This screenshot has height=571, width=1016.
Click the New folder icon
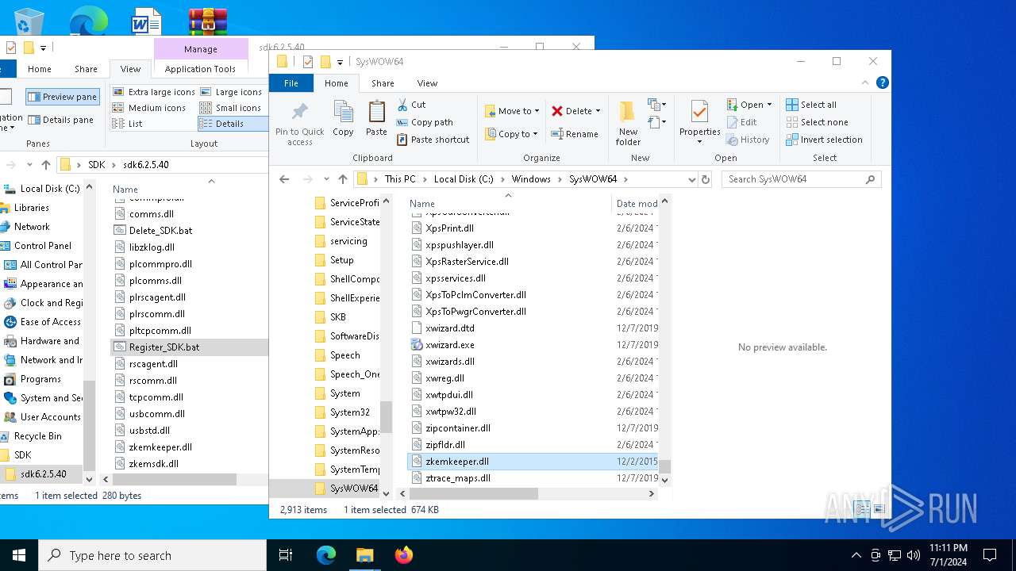[627, 112]
